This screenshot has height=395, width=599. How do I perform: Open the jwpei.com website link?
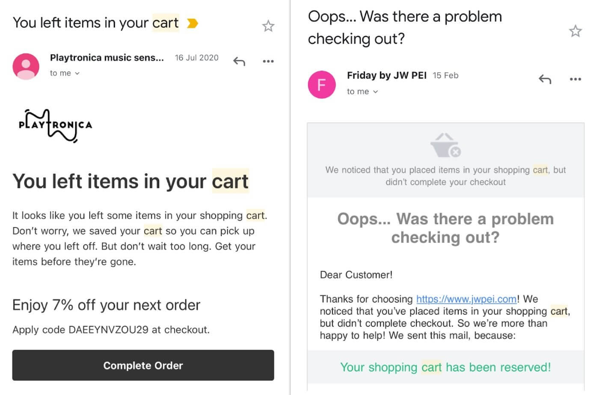coord(466,299)
